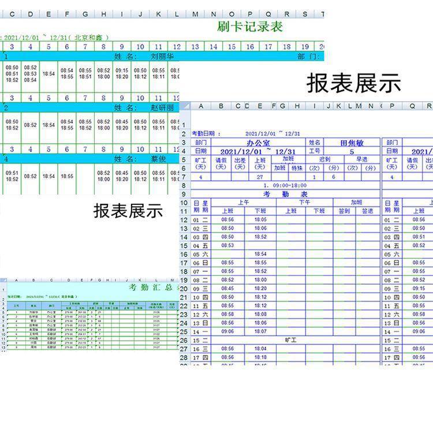Select column header A in the 考勤表 sheet
The height and width of the screenshot is (433, 433).
click(201, 106)
